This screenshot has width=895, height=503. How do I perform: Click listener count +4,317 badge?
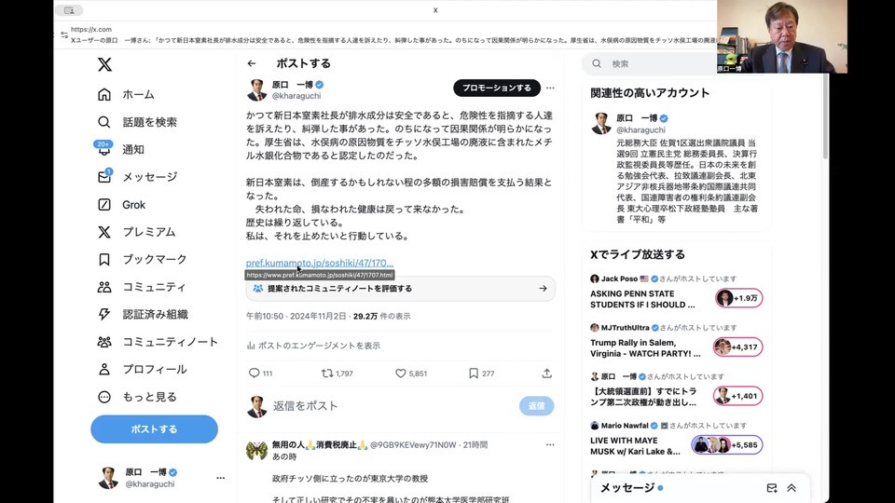coord(738,347)
